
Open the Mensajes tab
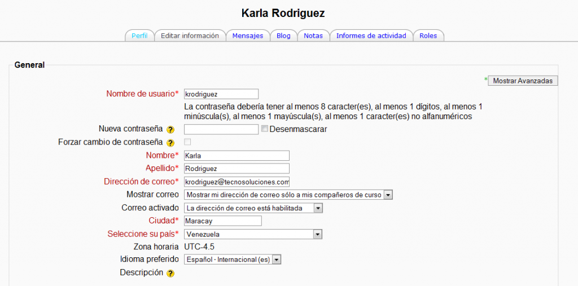[x=247, y=36]
